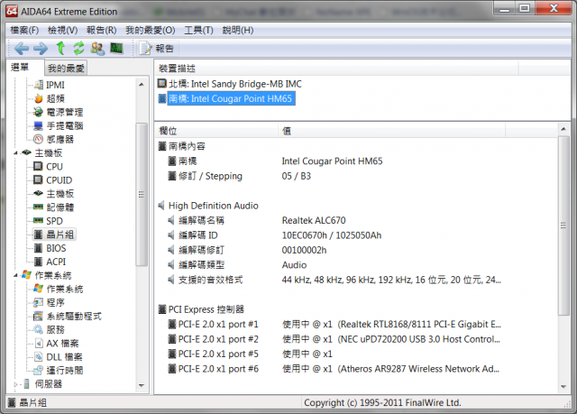The height and width of the screenshot is (414, 577).
Task: Click the details list scroll-up arrow
Action: pos(563,129)
